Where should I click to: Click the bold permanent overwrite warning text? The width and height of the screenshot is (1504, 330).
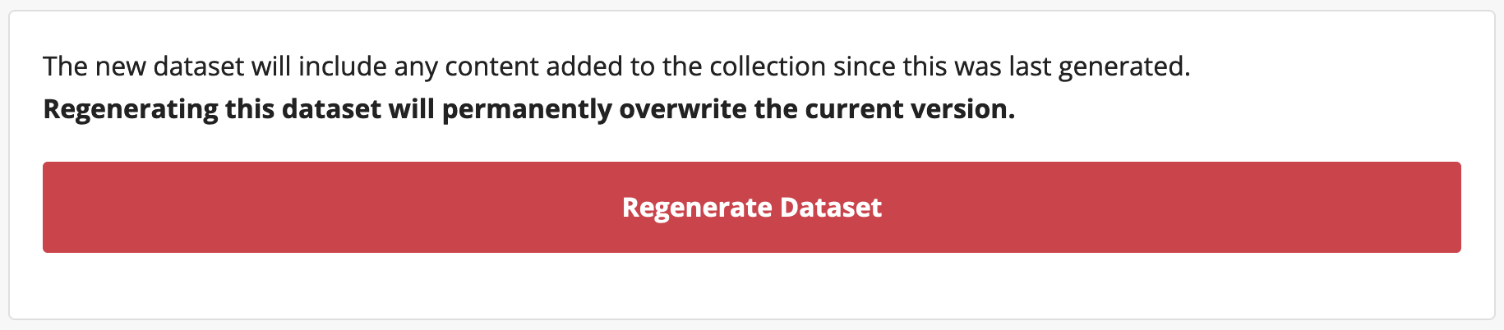528,109
